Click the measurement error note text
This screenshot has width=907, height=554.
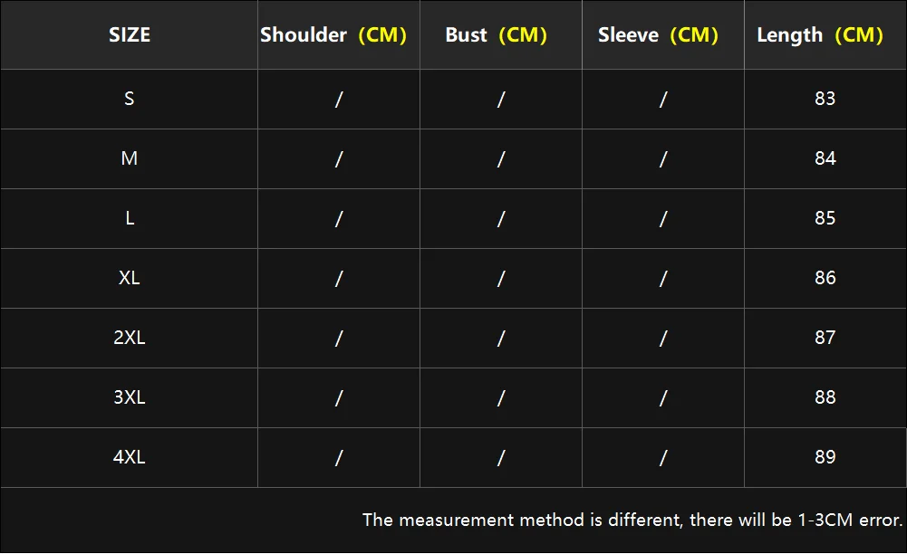click(x=632, y=520)
